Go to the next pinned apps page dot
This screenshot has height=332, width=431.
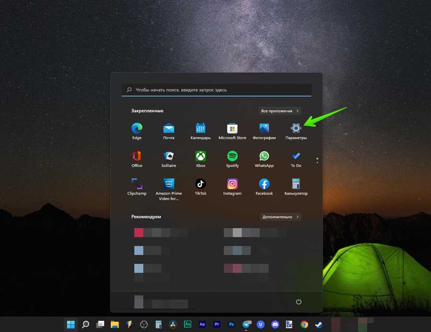tap(317, 162)
